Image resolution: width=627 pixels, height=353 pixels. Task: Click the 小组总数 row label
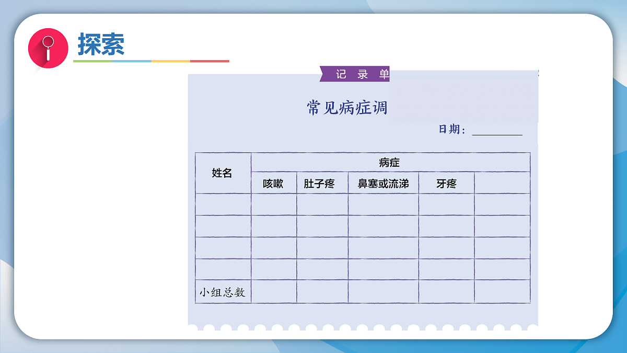[223, 292]
